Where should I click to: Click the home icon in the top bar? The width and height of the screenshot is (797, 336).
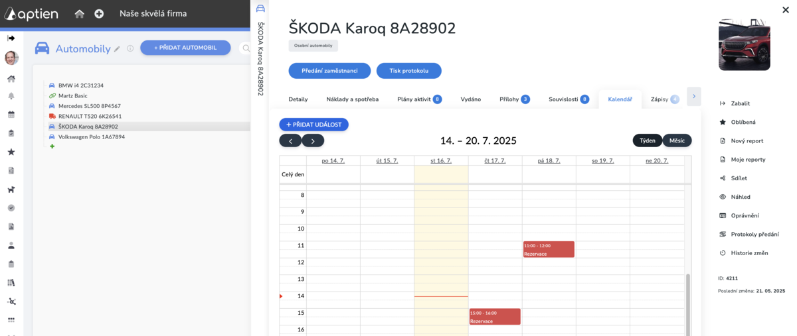tap(80, 13)
